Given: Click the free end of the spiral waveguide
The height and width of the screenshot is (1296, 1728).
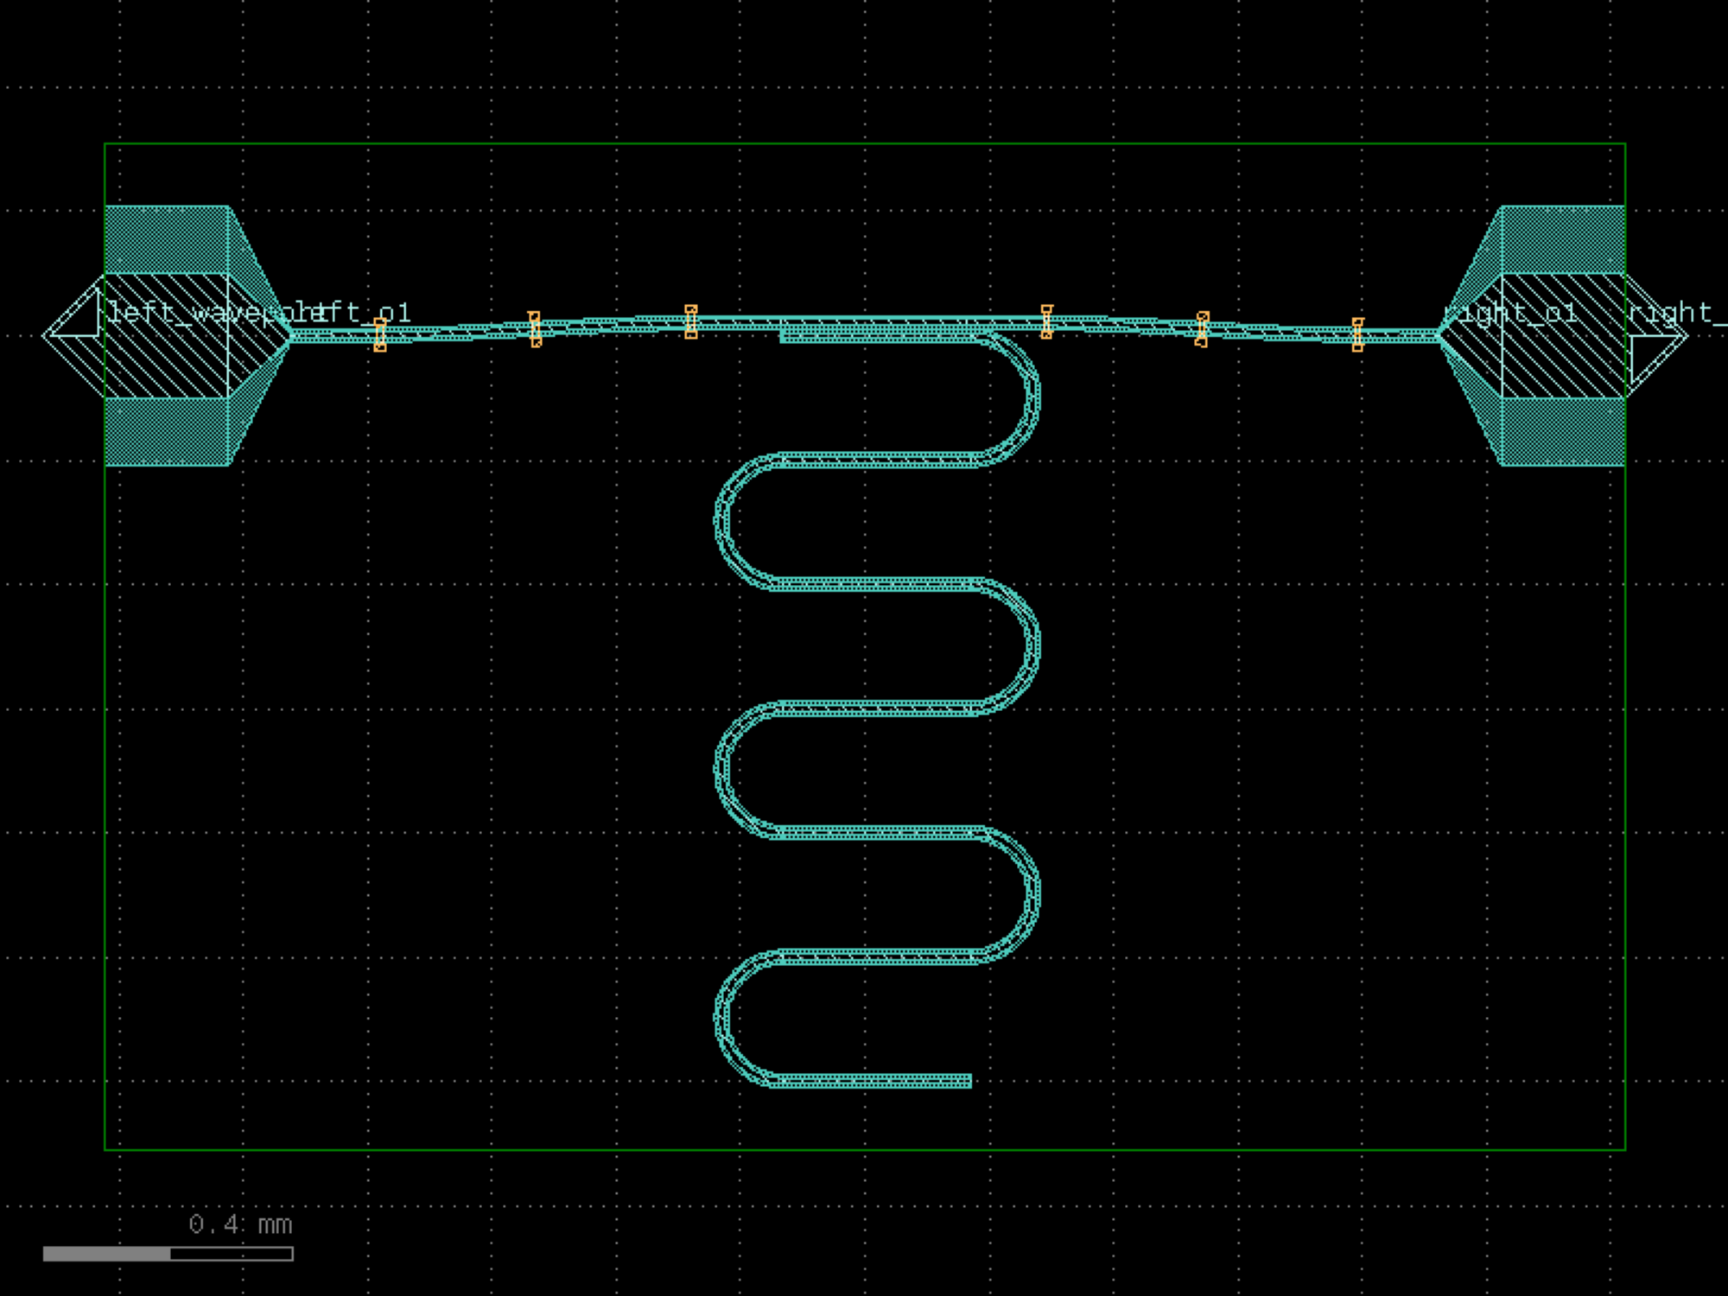Looking at the screenshot, I should pyautogui.click(x=968, y=1081).
